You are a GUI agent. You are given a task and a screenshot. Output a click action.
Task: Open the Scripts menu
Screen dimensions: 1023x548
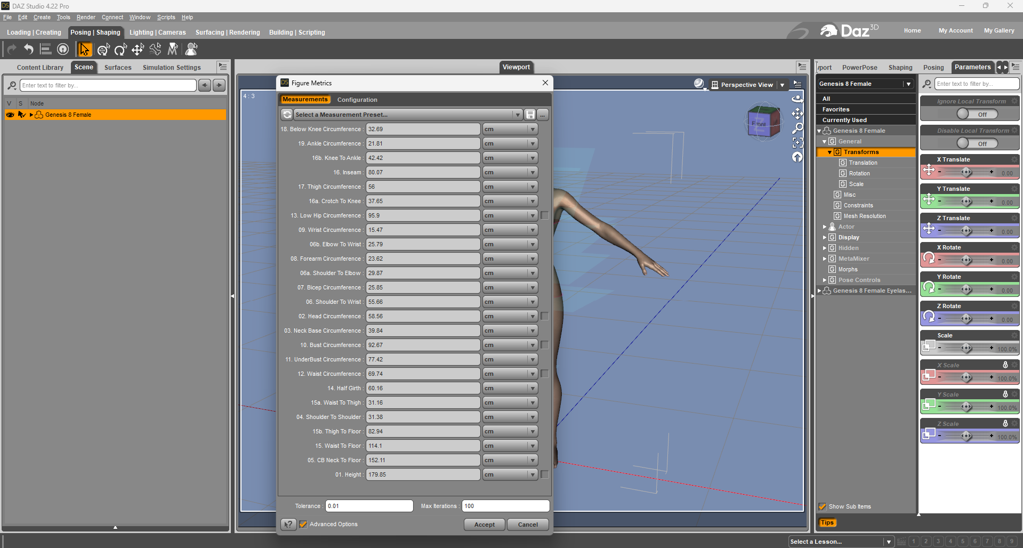coord(166,17)
